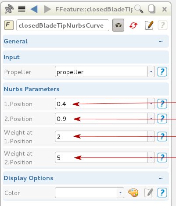
Task: Click the pin icon in the title bar
Action: click(9, 9)
